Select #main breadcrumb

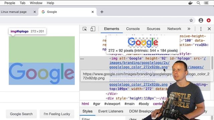click(129, 104)
